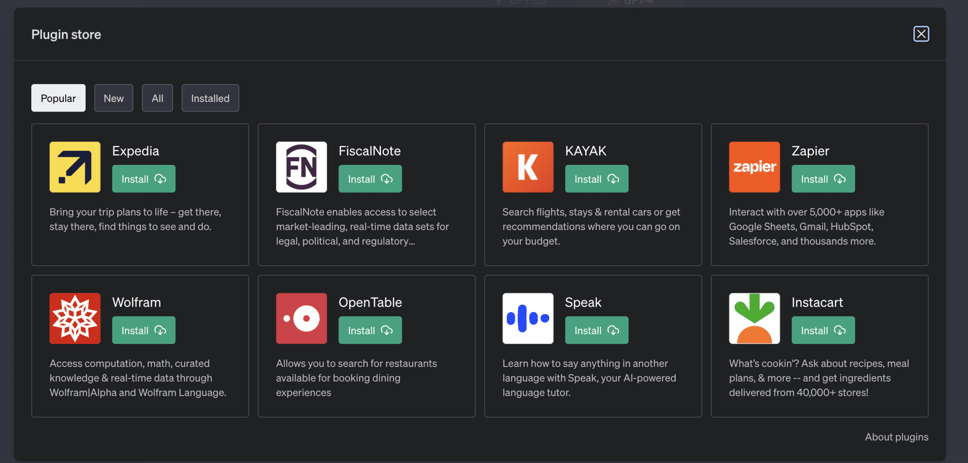Viewport: 968px width, 463px height.
Task: Click the 'Search flights, stays & rental cars' description
Action: click(591, 226)
